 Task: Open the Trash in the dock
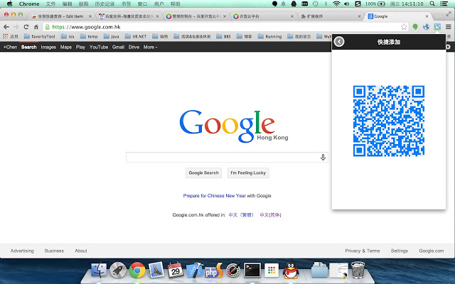[358, 270]
